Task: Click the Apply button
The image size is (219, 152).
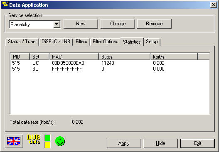Action: 124,143
